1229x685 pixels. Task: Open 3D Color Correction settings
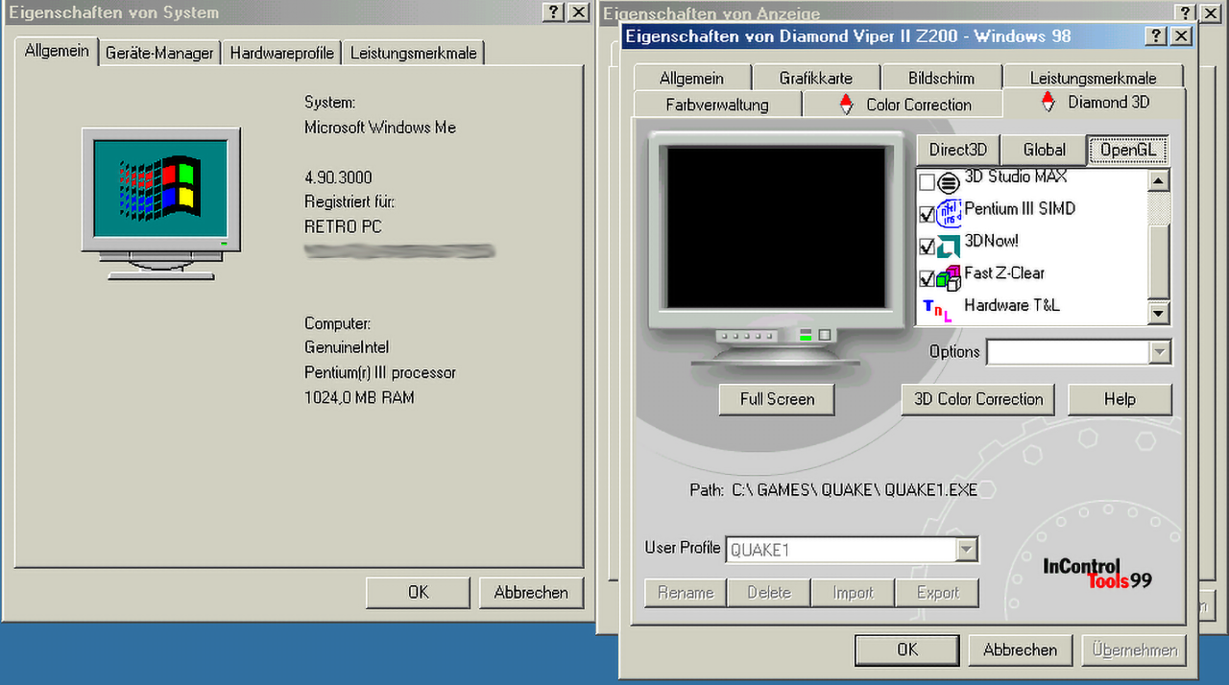977,399
